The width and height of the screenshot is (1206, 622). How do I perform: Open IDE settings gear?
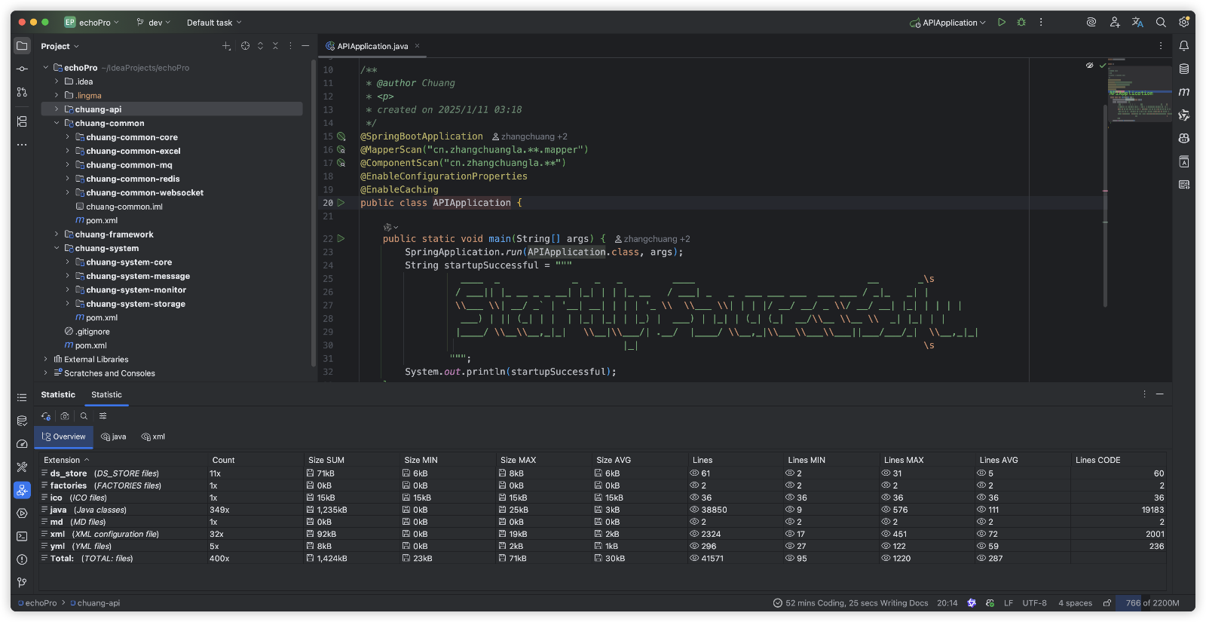coord(1184,23)
